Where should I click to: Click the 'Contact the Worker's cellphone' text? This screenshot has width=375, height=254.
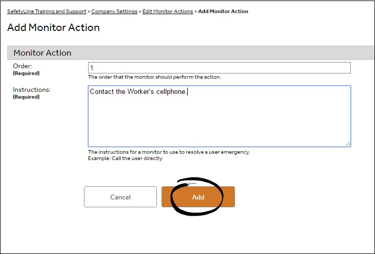click(x=138, y=92)
